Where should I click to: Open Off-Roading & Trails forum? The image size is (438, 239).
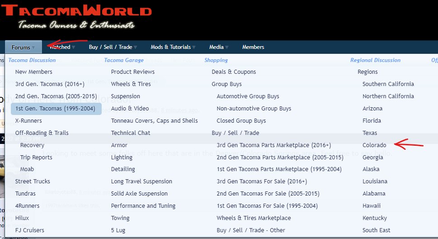[x=42, y=133]
